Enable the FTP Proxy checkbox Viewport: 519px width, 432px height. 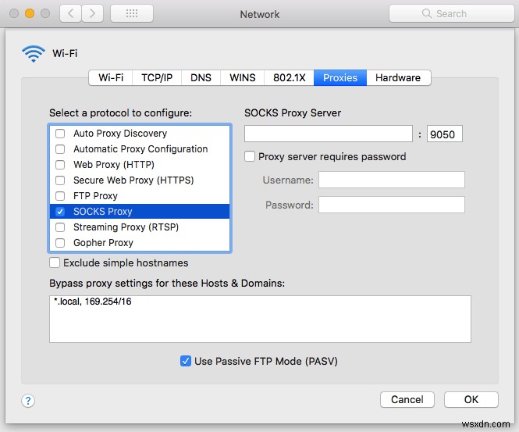60,196
